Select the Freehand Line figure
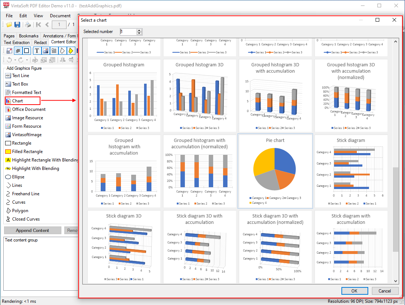The image size is (405, 305). point(26,194)
